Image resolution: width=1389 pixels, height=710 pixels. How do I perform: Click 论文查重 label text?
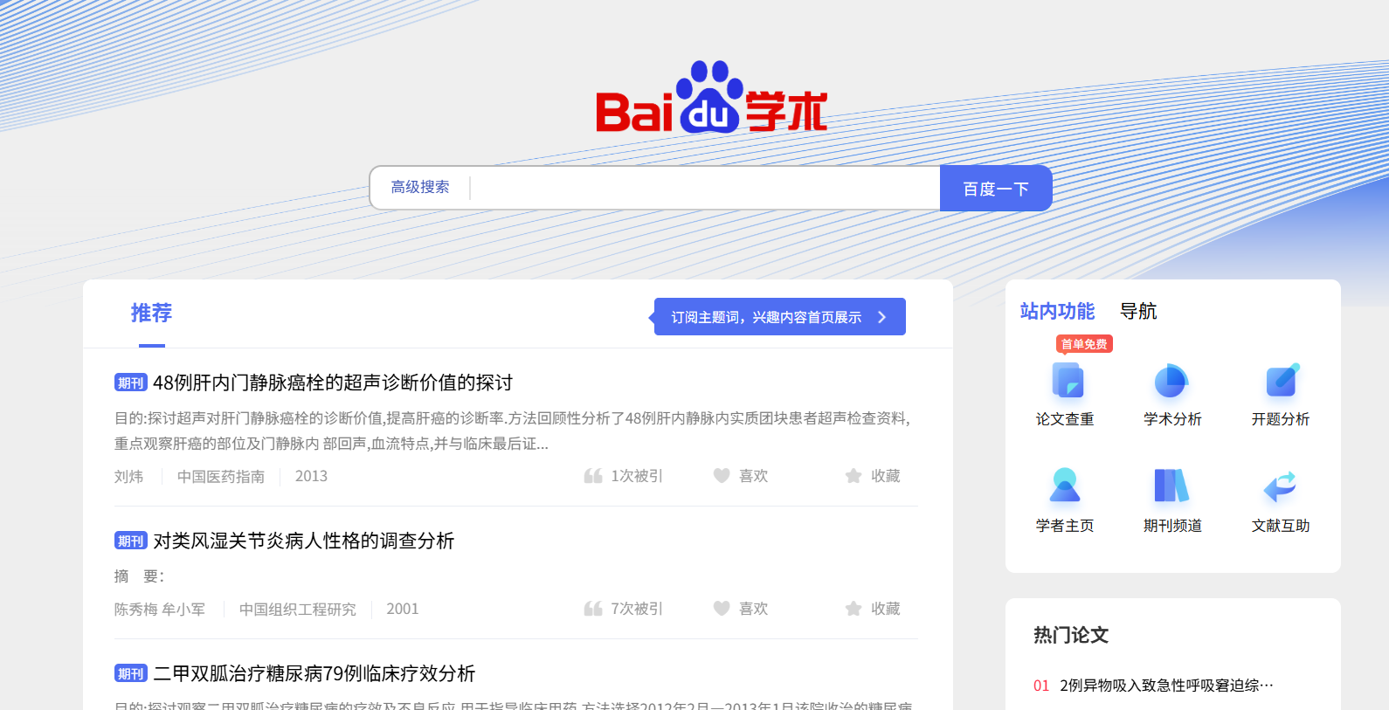point(1065,419)
